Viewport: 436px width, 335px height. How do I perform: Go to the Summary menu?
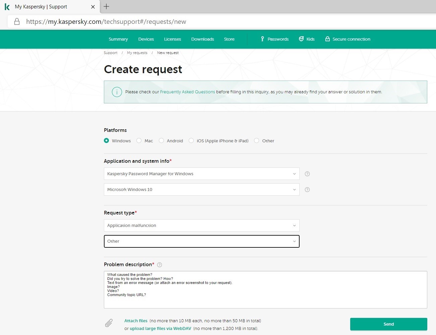(118, 39)
